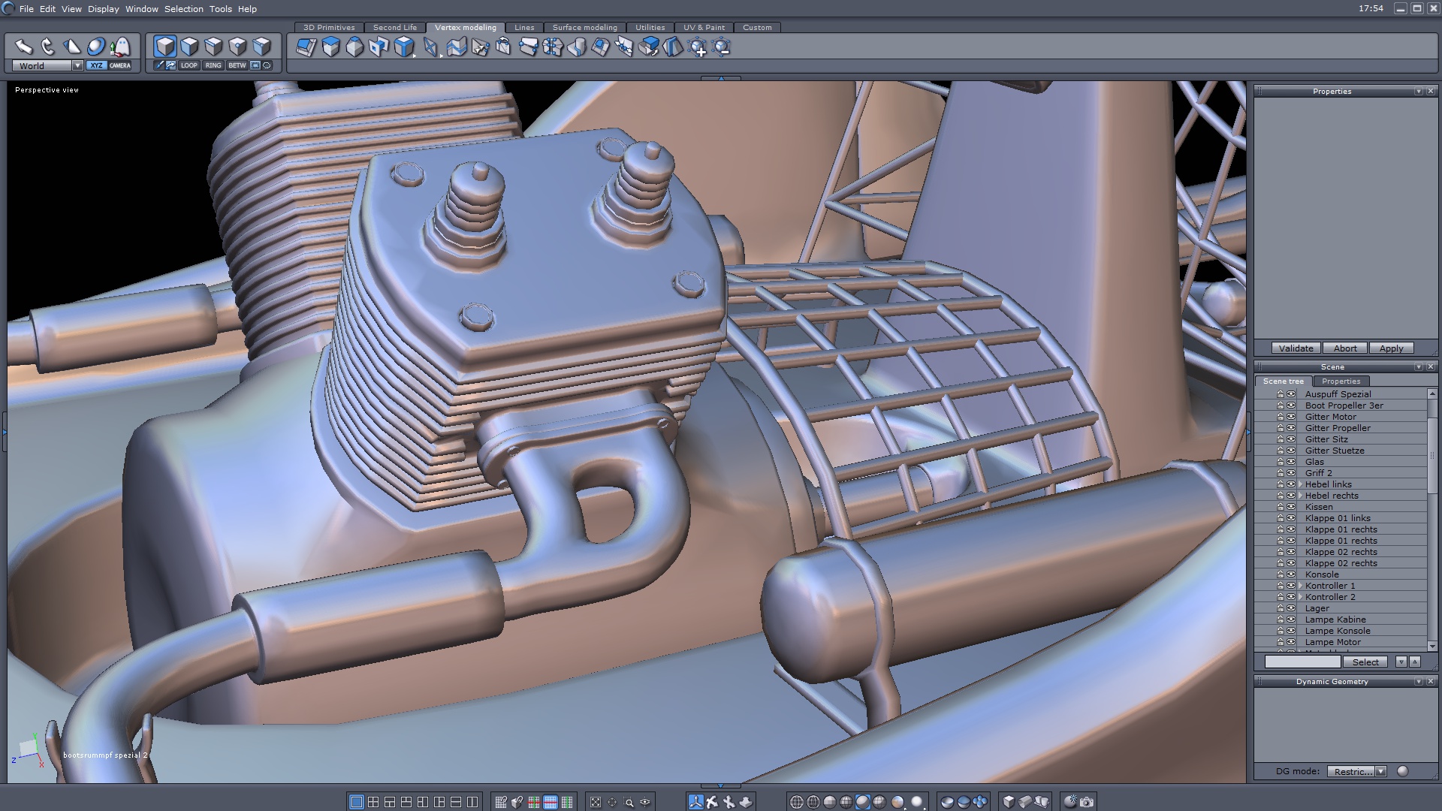Choose four-view viewport layout icon
This screenshot has height=811, width=1442.
click(373, 802)
